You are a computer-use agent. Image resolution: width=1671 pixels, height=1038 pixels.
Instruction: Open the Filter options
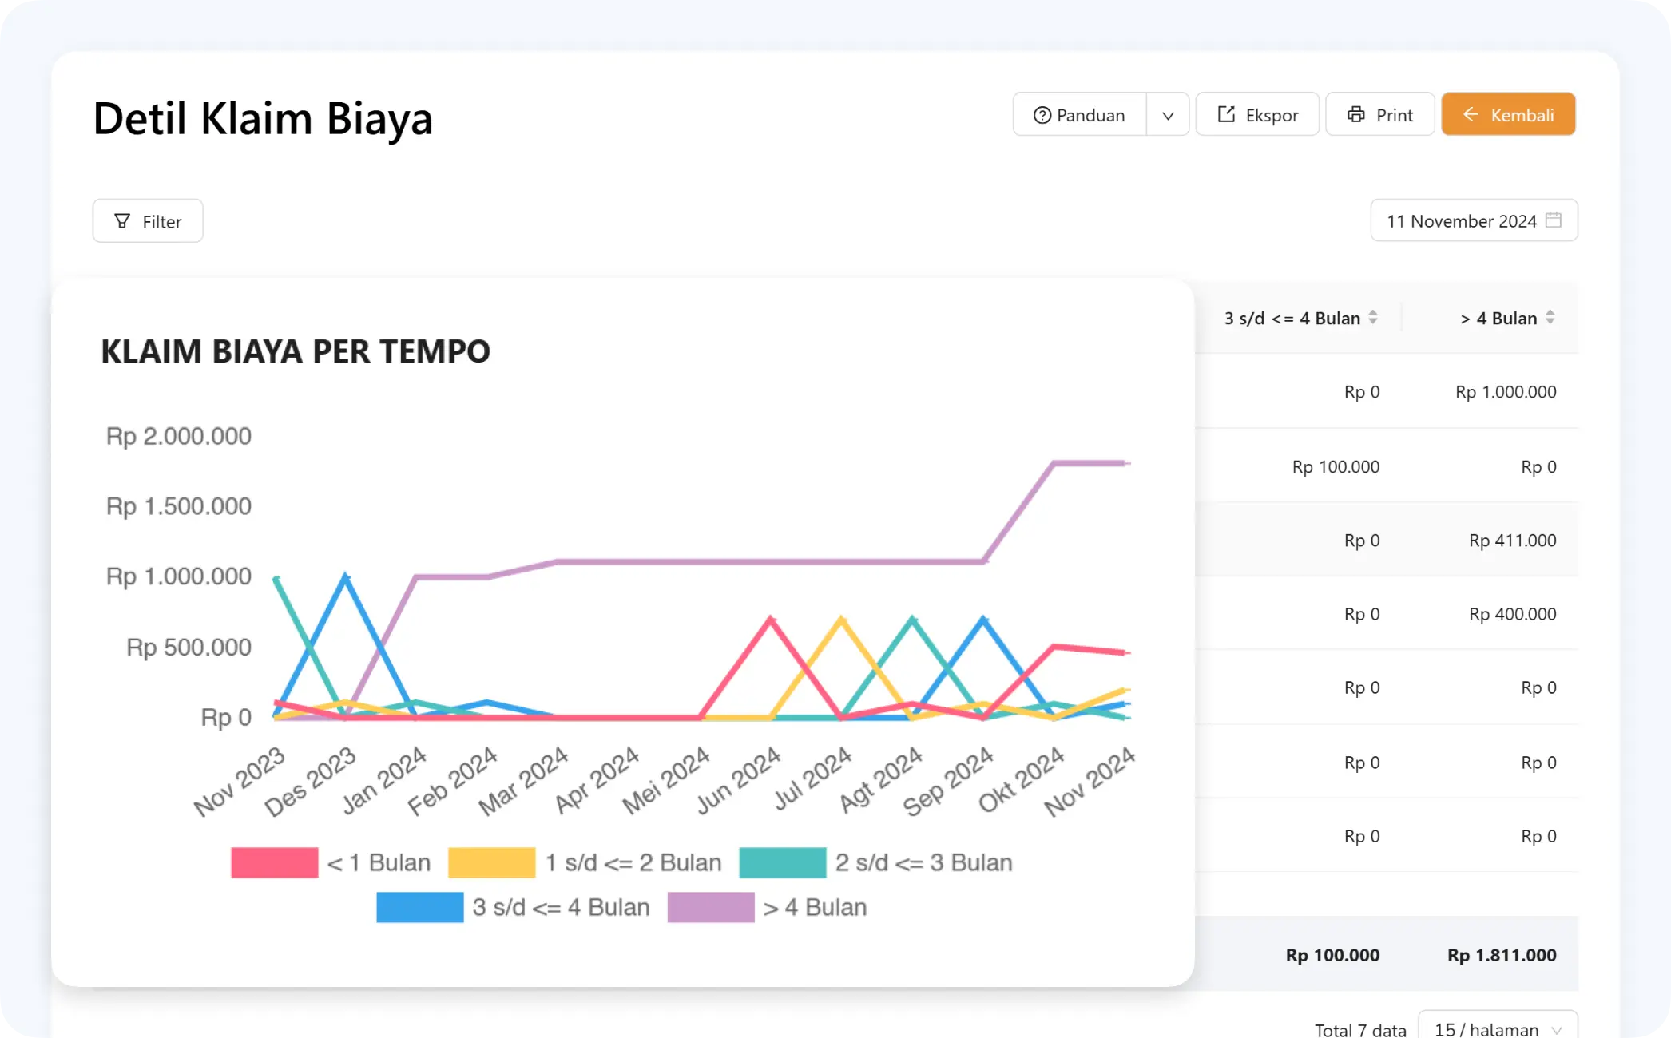click(148, 221)
